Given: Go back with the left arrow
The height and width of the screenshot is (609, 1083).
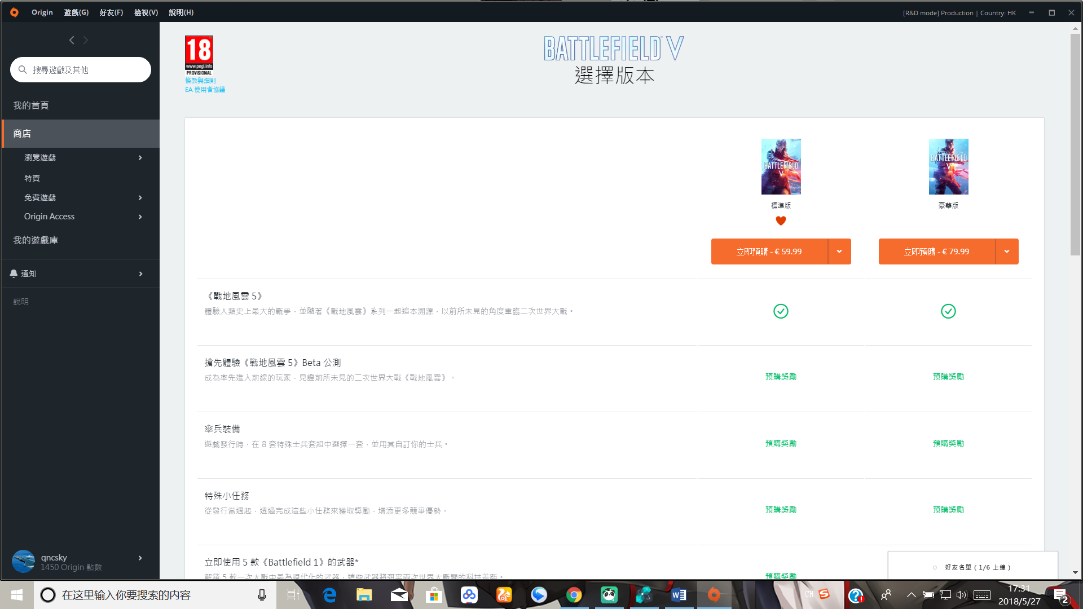Looking at the screenshot, I should tap(72, 40).
